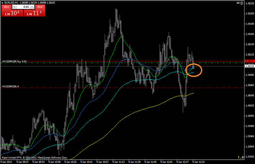This screenshot has width=255, height=164.
Task: Click the 1.36065 price scale label
Action: pyautogui.click(x=250, y=85)
